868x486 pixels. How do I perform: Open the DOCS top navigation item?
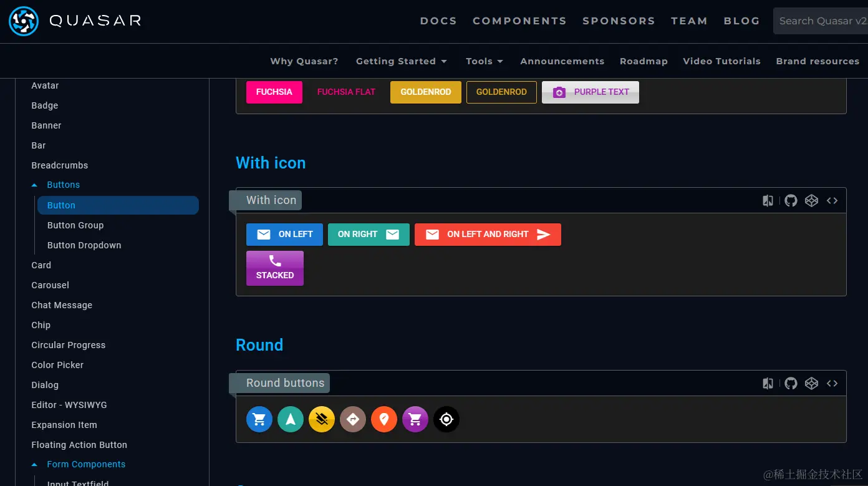[x=438, y=21]
